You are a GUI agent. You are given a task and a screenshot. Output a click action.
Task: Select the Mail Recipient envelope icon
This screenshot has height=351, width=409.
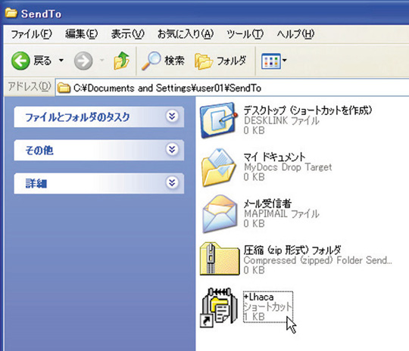tap(220, 214)
